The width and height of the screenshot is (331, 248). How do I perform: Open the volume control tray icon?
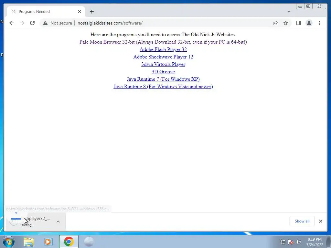tap(298, 242)
